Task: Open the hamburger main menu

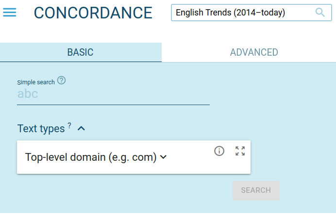Action: [x=10, y=13]
